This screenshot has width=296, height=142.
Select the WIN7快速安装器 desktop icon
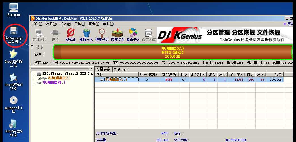13,128
